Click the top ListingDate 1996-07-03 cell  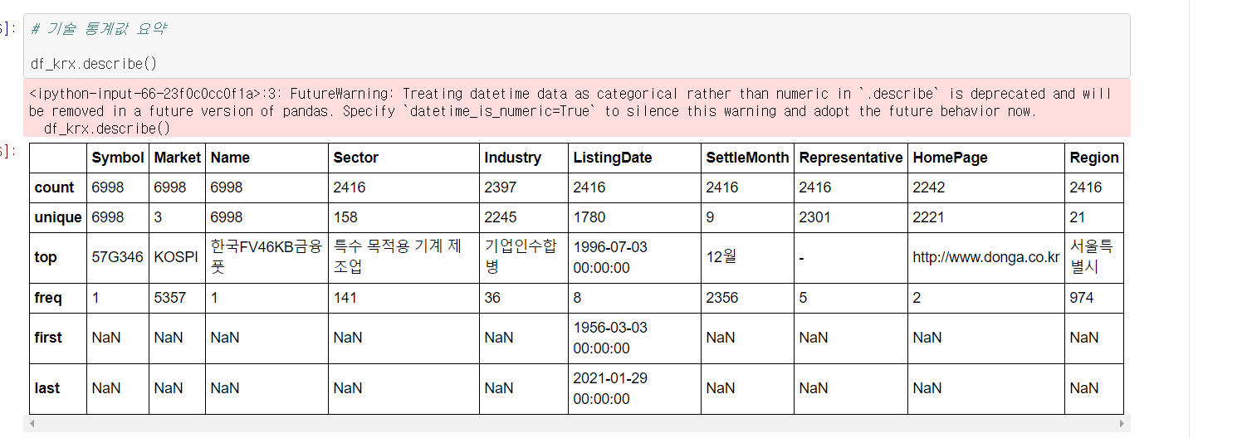pos(634,257)
